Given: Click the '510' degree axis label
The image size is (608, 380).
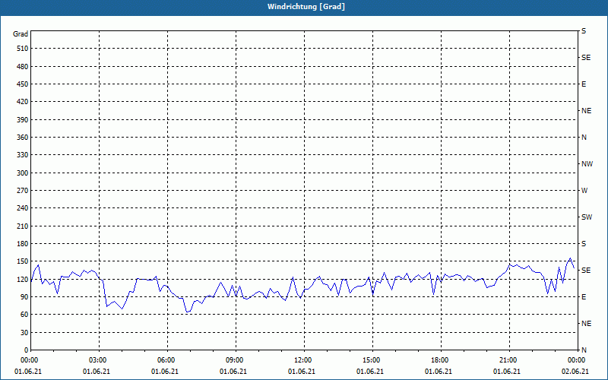Looking at the screenshot, I should pyautogui.click(x=23, y=49).
